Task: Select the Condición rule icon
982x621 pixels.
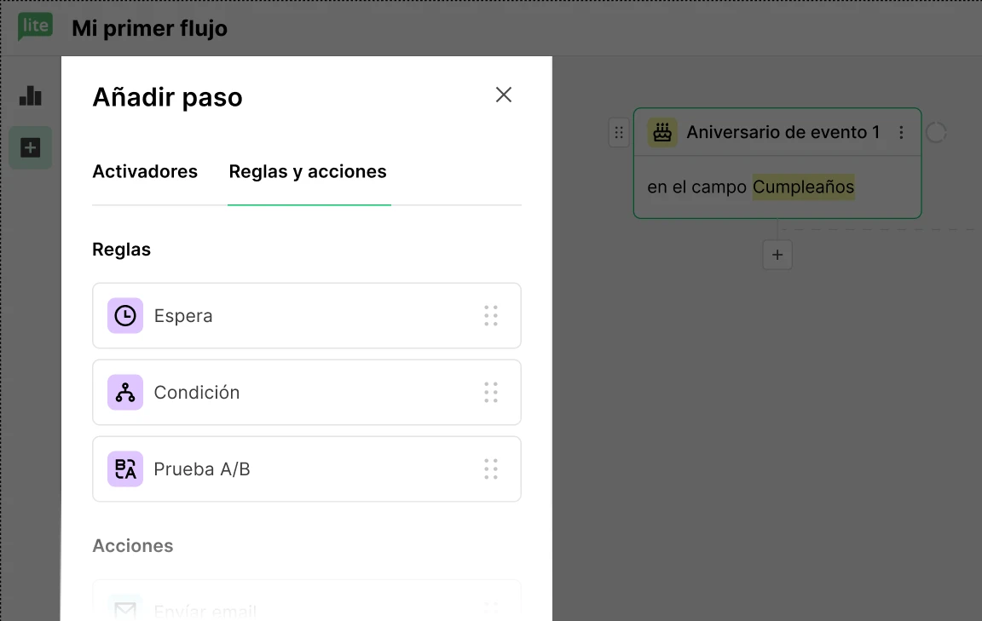Action: click(x=125, y=392)
